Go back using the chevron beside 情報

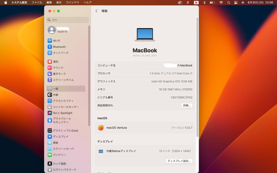coord(96,11)
